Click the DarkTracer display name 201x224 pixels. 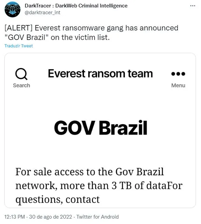[x=76, y=6]
